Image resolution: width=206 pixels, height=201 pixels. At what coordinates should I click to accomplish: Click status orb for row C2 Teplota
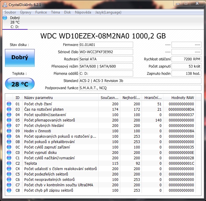[x=9, y=163]
